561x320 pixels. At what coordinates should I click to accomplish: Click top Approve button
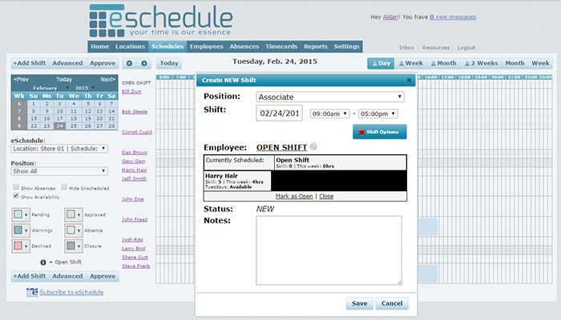pos(103,63)
